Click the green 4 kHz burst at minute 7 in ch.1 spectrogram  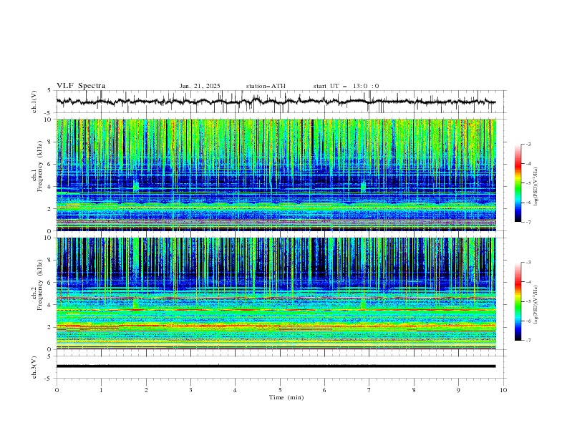pos(363,187)
